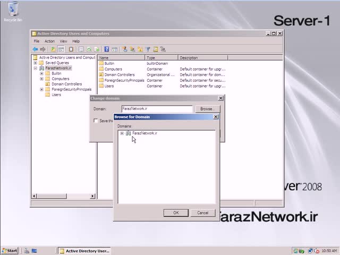Viewport: 340px width, 255px height.
Task: Click the Find objects toolbar icon
Action: (x=156, y=49)
